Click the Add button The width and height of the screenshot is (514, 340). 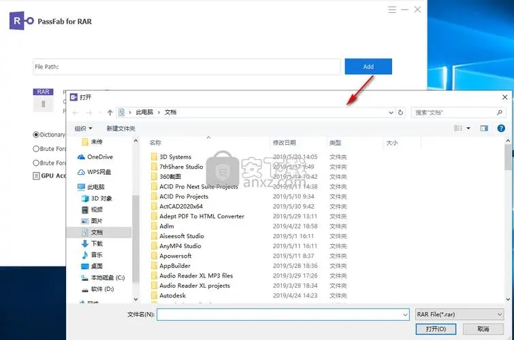point(368,67)
